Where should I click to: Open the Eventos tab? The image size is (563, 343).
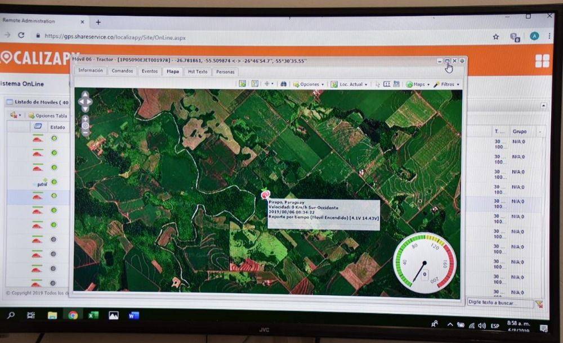(150, 71)
